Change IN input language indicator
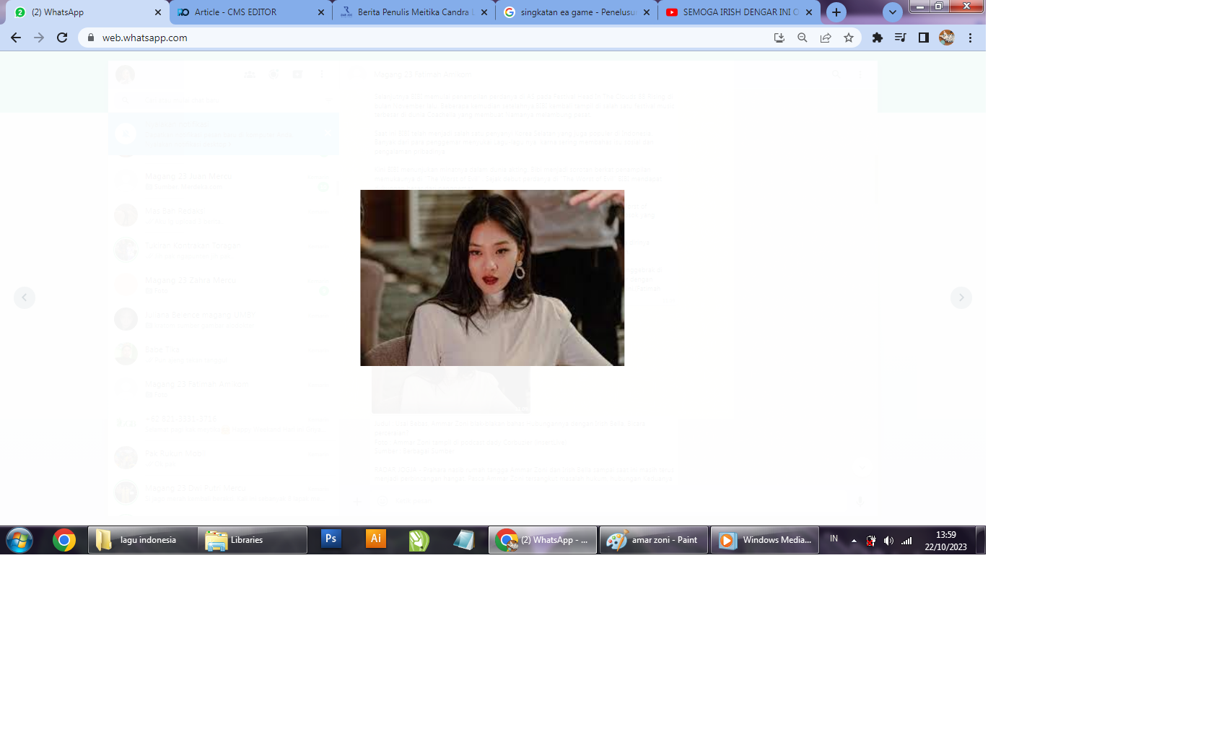 pyautogui.click(x=834, y=539)
